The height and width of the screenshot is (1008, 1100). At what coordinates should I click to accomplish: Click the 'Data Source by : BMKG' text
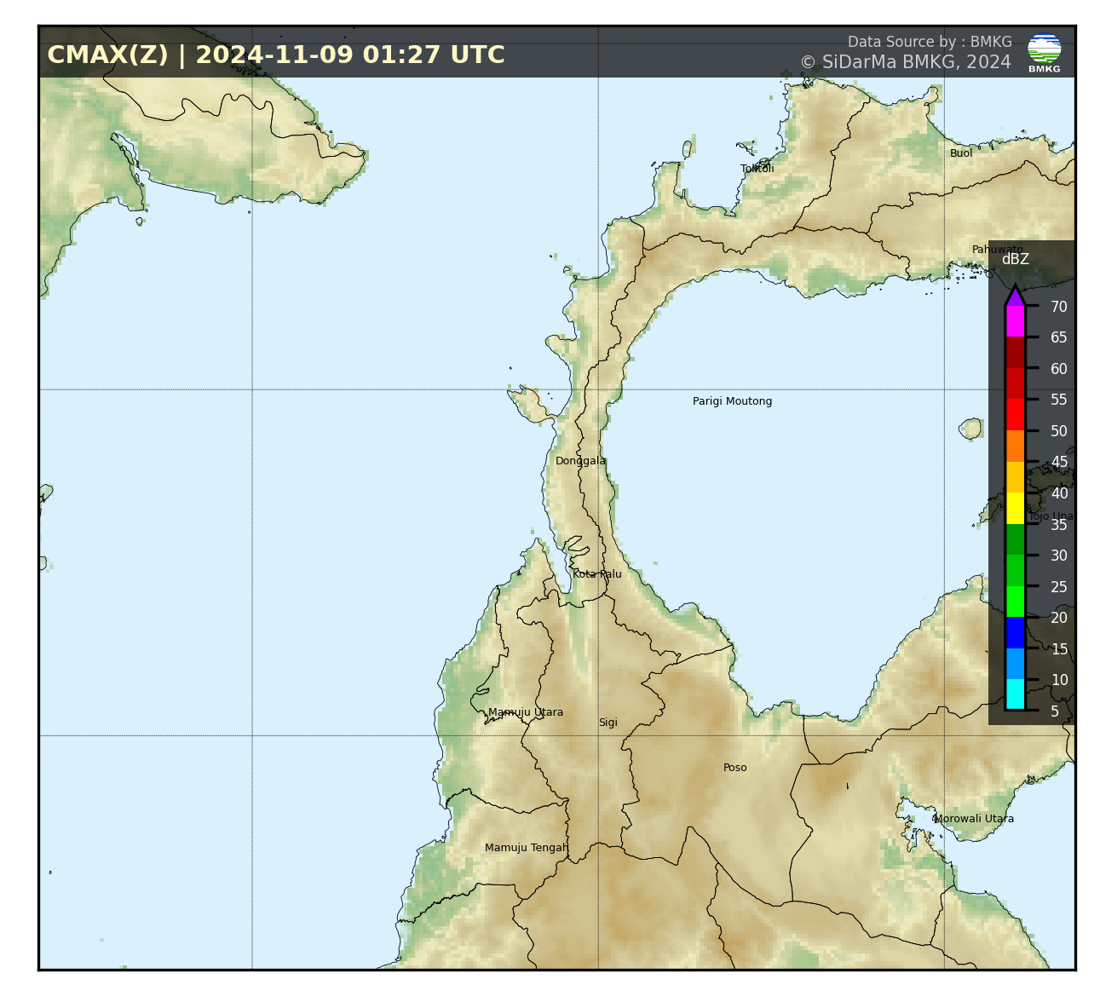(930, 42)
